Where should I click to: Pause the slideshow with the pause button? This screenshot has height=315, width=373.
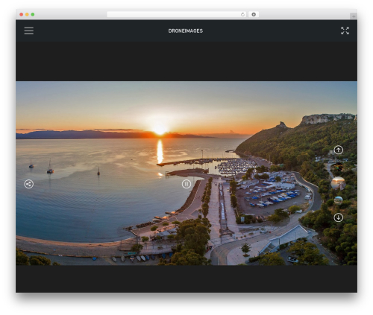(186, 184)
